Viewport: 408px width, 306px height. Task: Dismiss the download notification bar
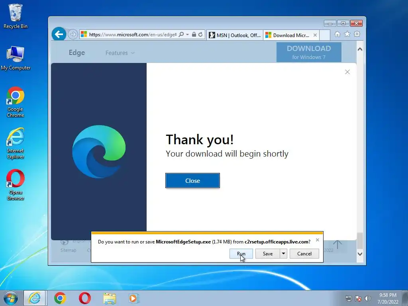pyautogui.click(x=318, y=240)
